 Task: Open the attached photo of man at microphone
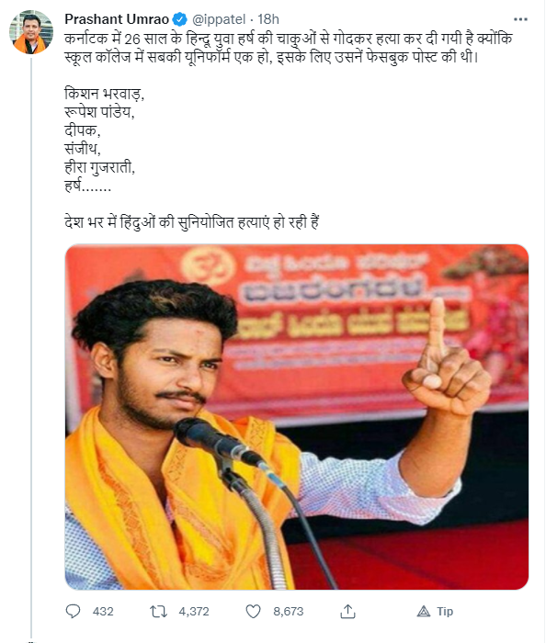[x=297, y=417]
